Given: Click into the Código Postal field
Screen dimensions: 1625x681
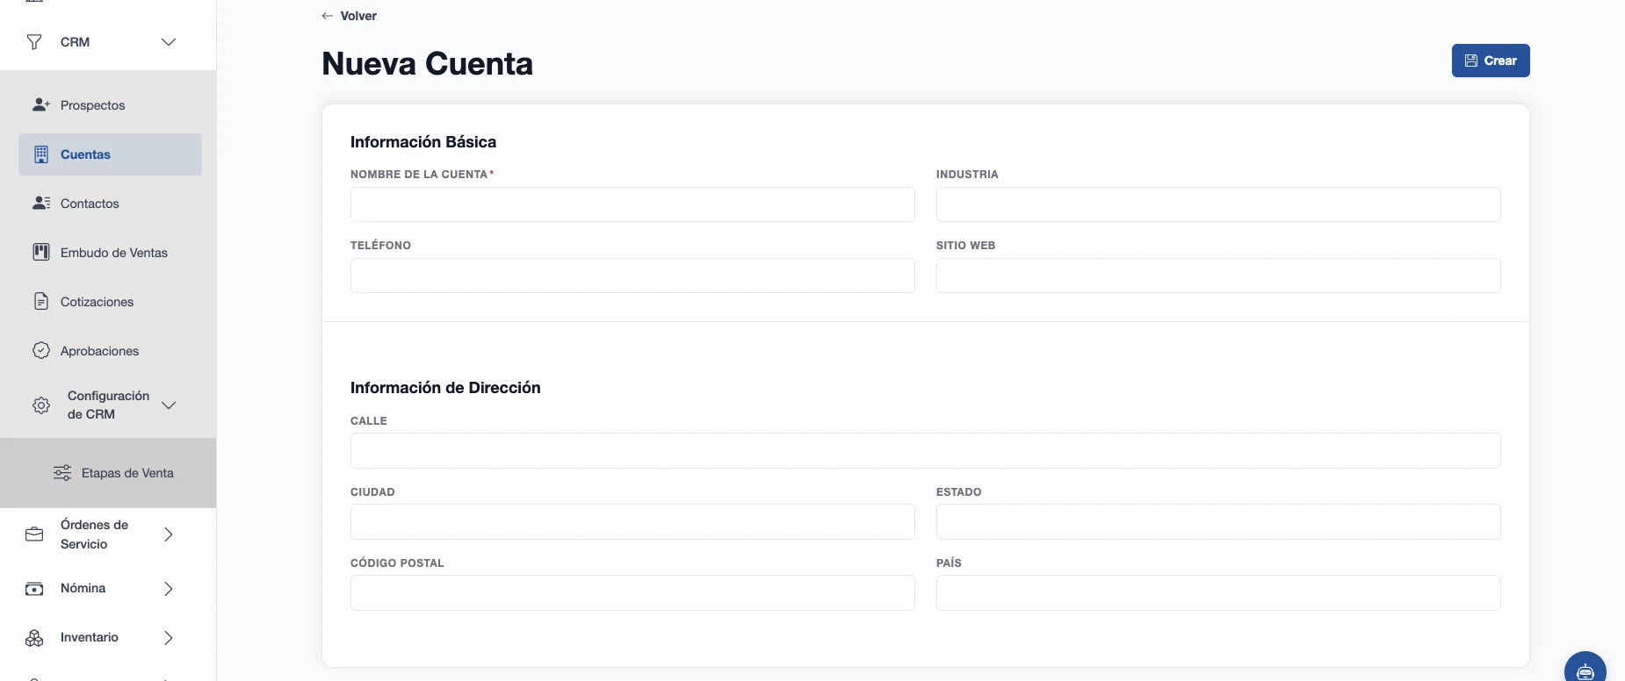Looking at the screenshot, I should pyautogui.click(x=632, y=593).
